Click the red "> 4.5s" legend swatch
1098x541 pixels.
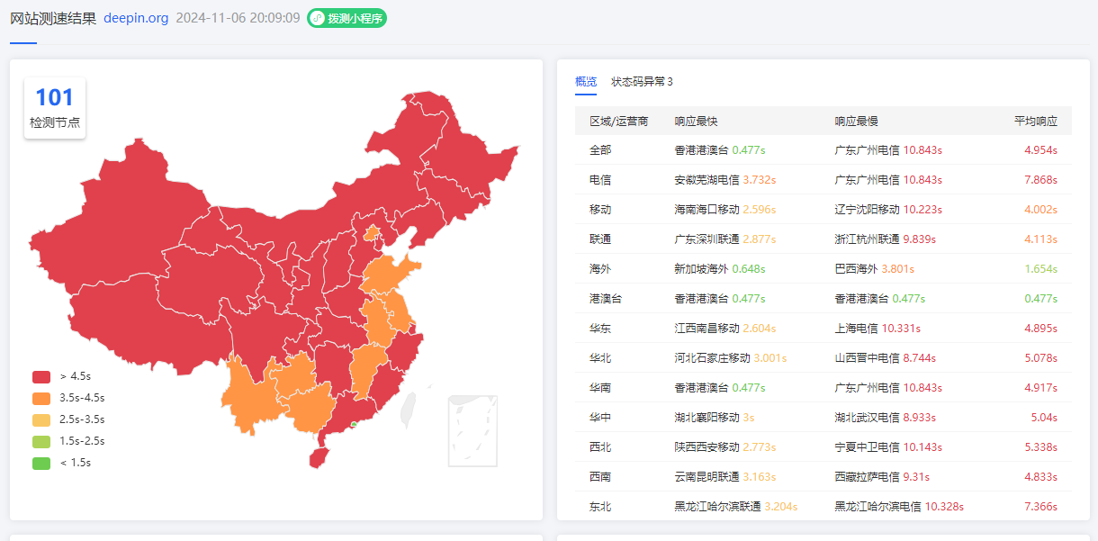tap(41, 376)
